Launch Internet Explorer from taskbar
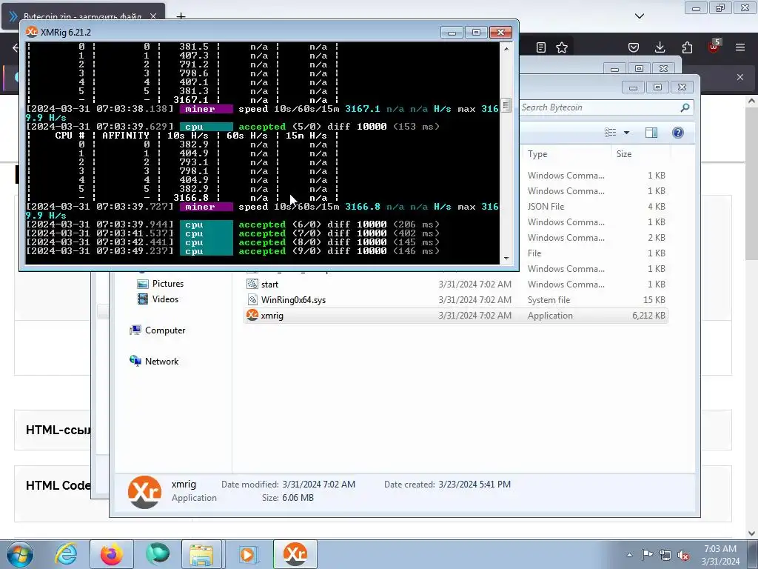Screen dimensions: 758x569 (x=66, y=554)
